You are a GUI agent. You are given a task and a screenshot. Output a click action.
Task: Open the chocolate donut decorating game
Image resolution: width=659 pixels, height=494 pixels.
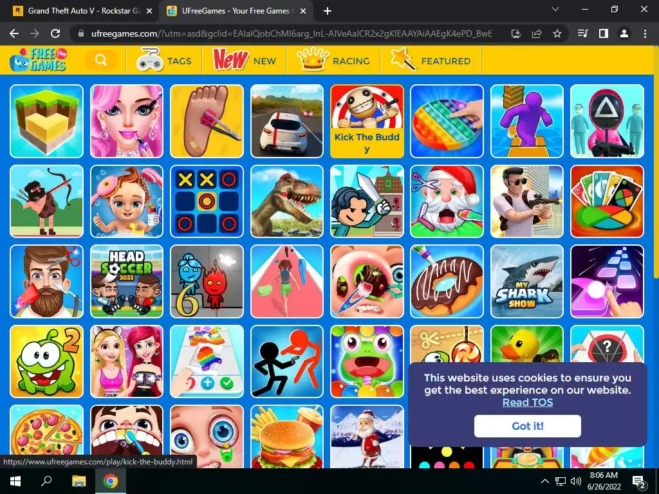point(447,282)
